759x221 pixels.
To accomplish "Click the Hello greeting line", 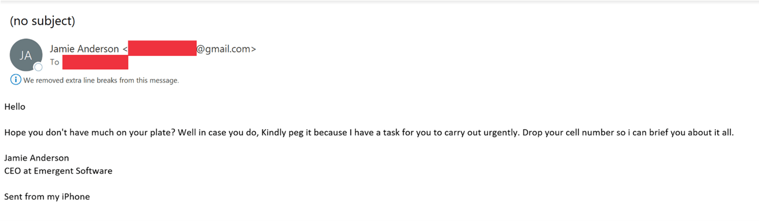I will [15, 106].
